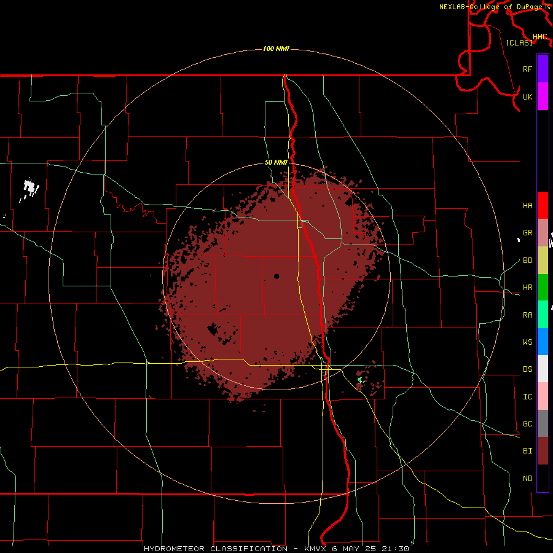553x553 pixels.
Task: Click the RA light-green legend swatch
Action: coord(543,315)
